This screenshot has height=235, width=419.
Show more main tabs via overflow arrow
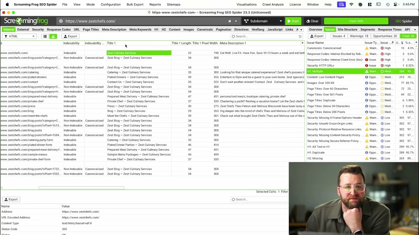click(x=301, y=30)
